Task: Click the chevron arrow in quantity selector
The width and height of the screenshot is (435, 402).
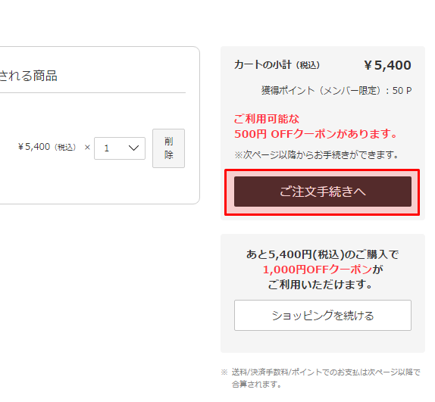Action: (133, 148)
